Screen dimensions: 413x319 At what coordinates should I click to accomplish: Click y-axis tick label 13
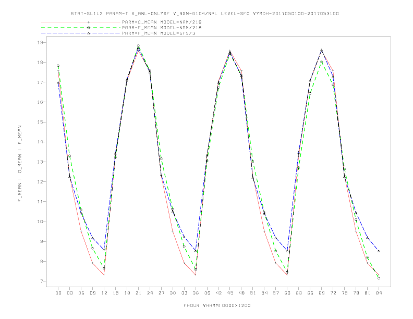pos(40,162)
